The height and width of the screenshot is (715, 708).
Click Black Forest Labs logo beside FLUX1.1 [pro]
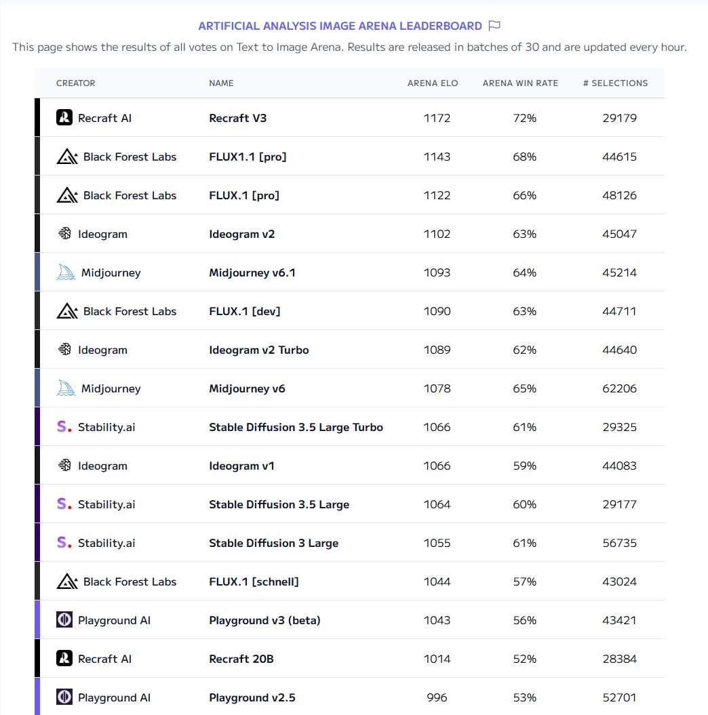(67, 157)
